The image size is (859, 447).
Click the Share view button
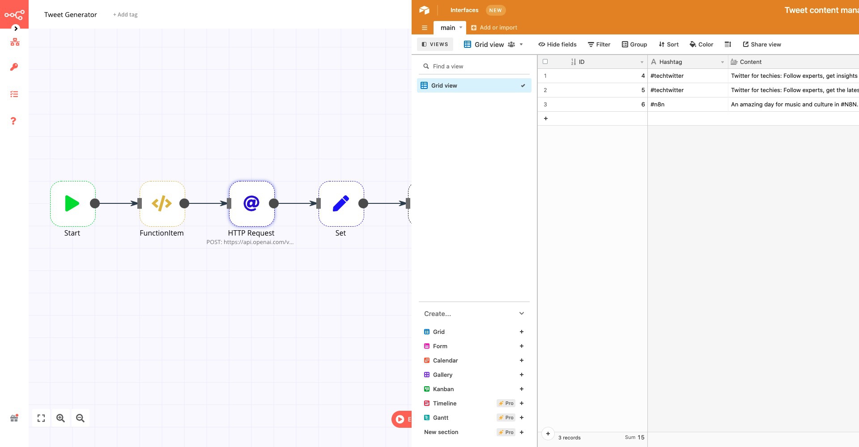click(x=762, y=44)
